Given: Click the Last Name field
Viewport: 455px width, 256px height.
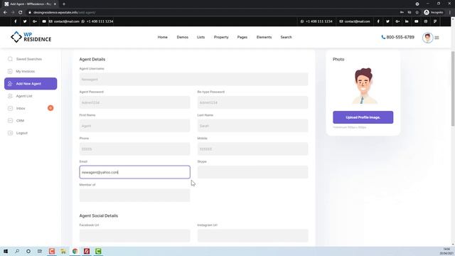Looking at the screenshot, I should [253, 126].
